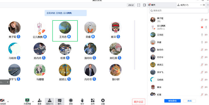The image size is (209, 105).
Task: Open the apps (应用) icon
Action: [93, 102]
